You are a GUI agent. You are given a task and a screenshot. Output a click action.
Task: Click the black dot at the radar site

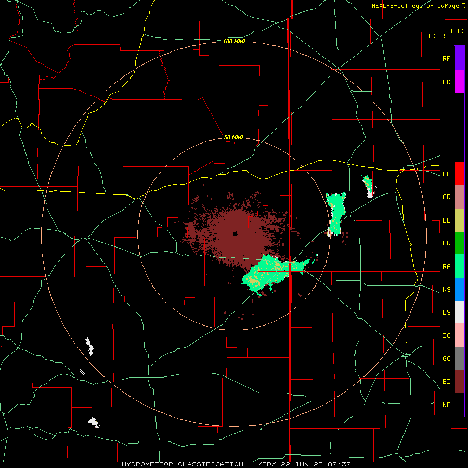click(x=235, y=234)
